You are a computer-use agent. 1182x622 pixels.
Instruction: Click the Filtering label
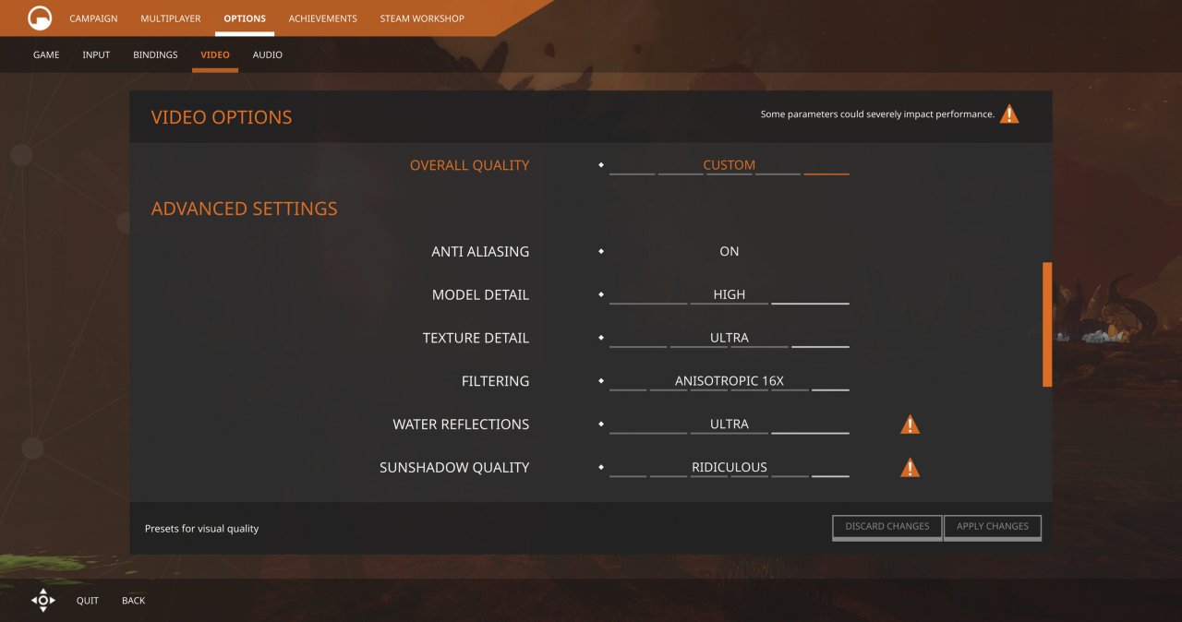(x=496, y=381)
